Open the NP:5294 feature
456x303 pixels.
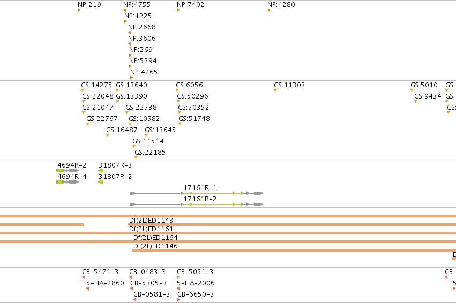click(131, 66)
